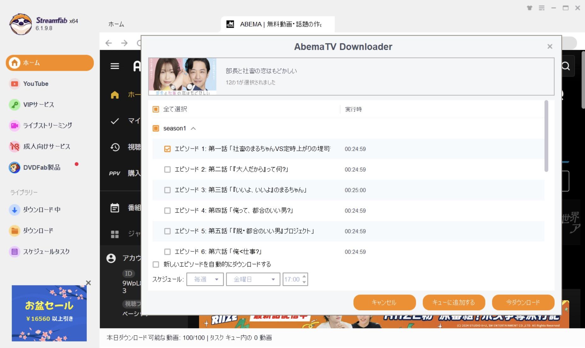Screen dimensions: 585x348
Task: Click the ABEMA search magnifier icon
Action: [x=566, y=66]
